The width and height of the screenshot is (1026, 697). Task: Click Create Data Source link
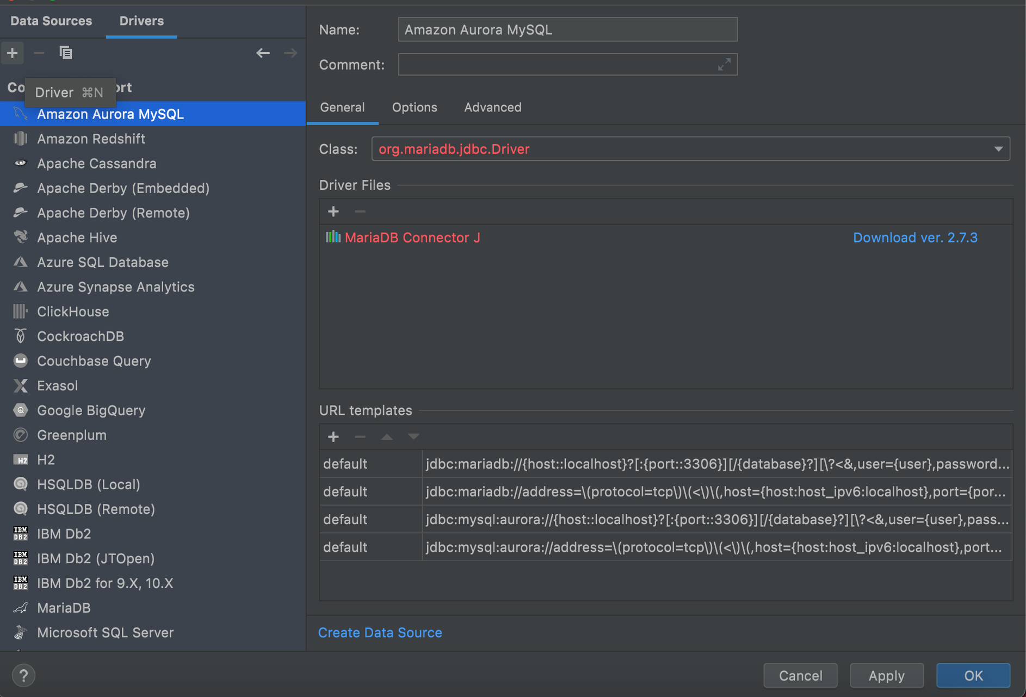click(x=380, y=632)
